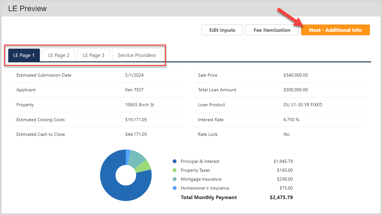
Task: Select the $75.00 homeowner's insurance amount
Action: click(286, 188)
